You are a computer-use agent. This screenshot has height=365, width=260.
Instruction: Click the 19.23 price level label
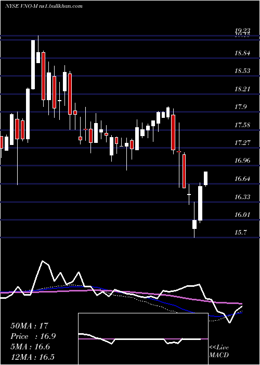[x=242, y=30]
